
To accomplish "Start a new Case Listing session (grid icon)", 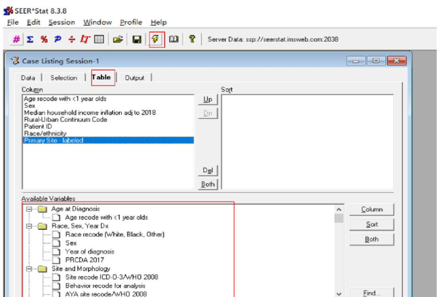I will coord(99,39).
